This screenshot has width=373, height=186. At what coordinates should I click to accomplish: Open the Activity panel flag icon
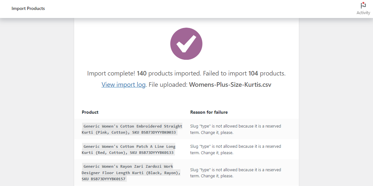[x=363, y=5]
